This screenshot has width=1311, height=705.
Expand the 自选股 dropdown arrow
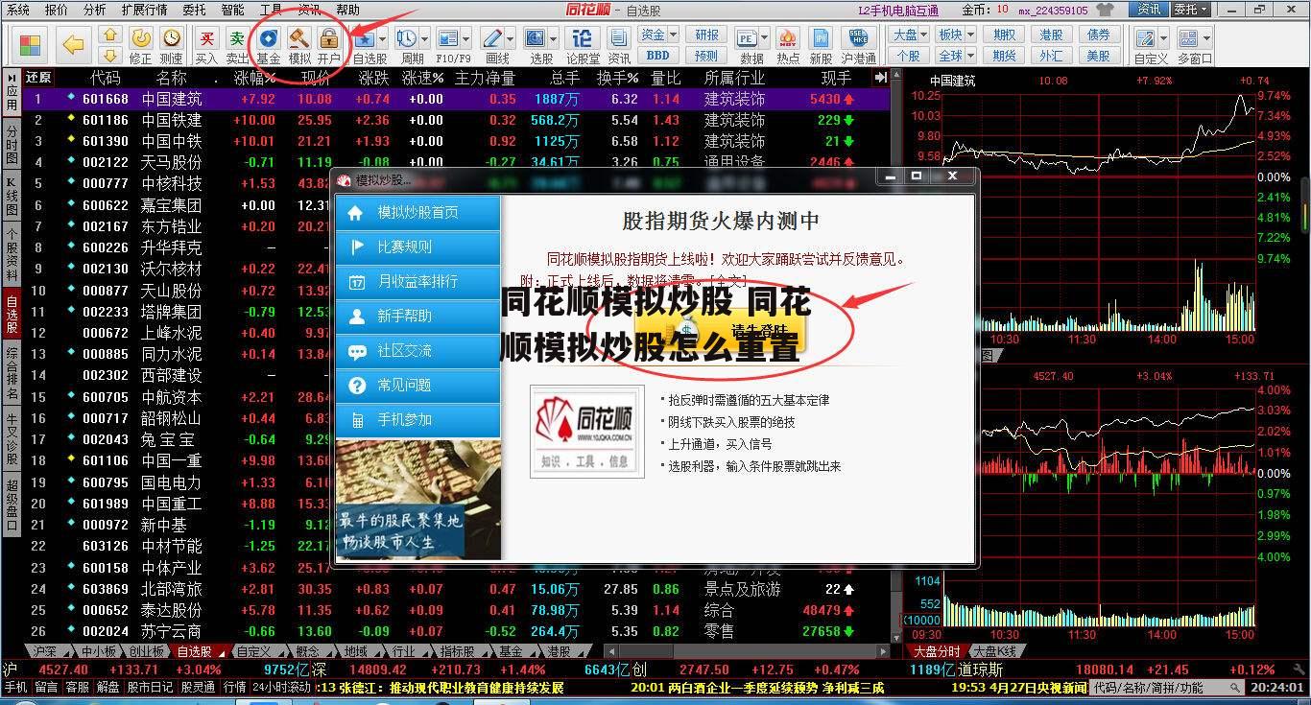pos(383,38)
